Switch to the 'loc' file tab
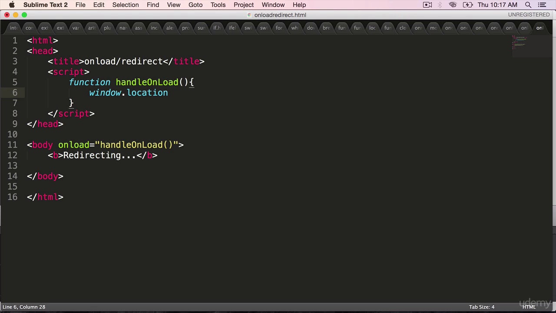 click(372, 28)
